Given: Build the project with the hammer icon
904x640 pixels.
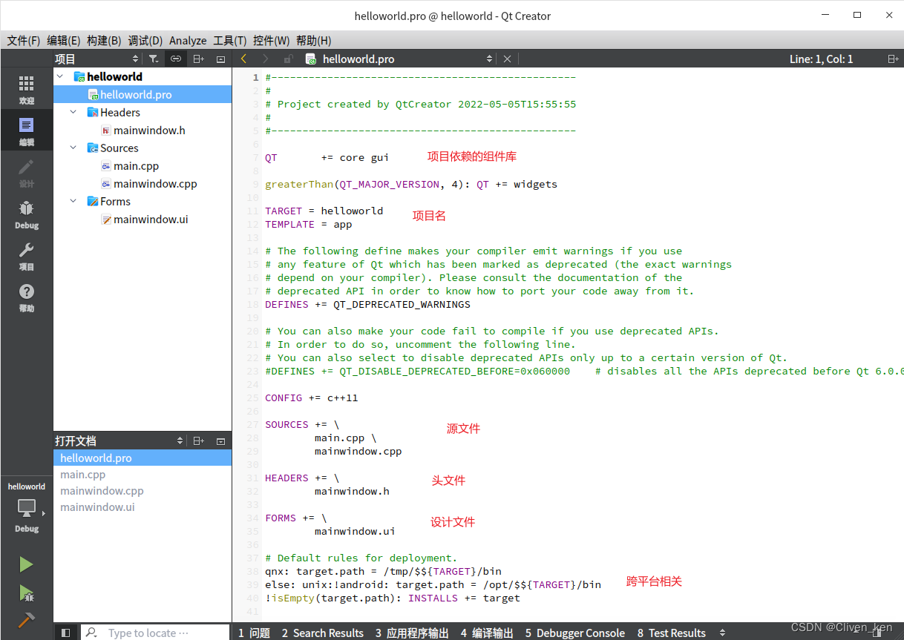Looking at the screenshot, I should point(26,621).
